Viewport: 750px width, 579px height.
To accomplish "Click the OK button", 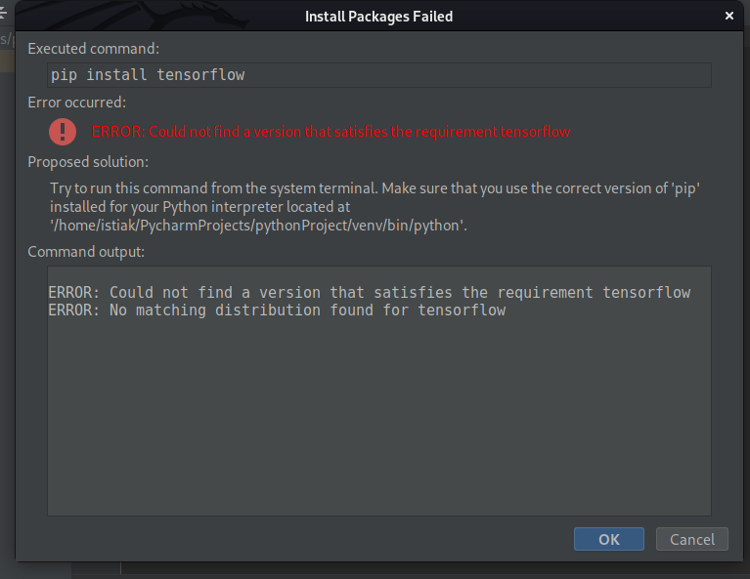I will pyautogui.click(x=609, y=539).
